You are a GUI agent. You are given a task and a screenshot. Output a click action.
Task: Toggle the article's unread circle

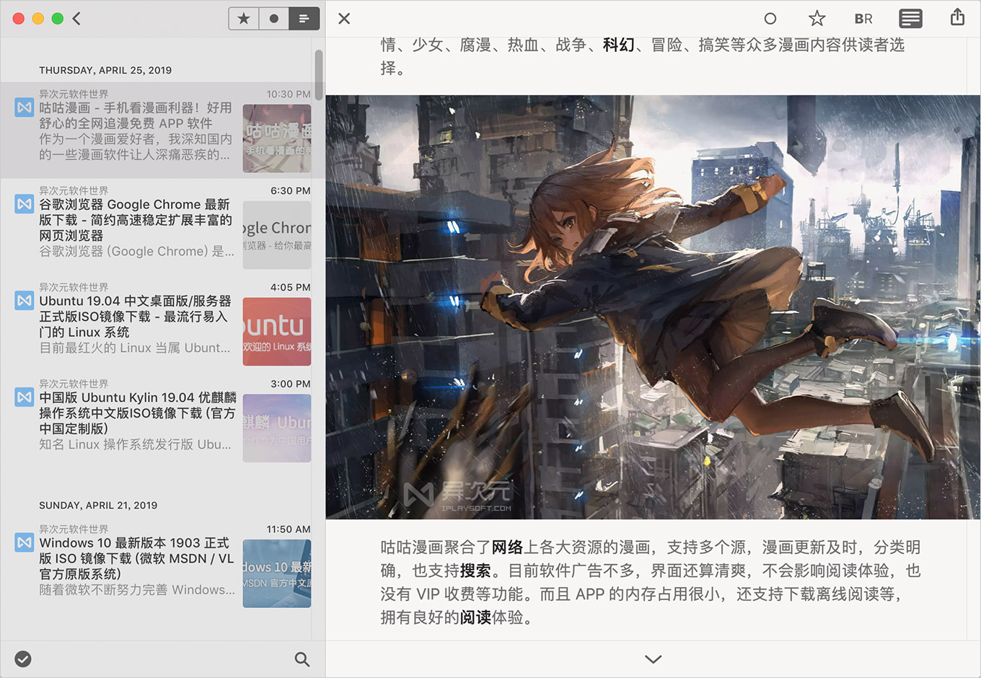(770, 18)
